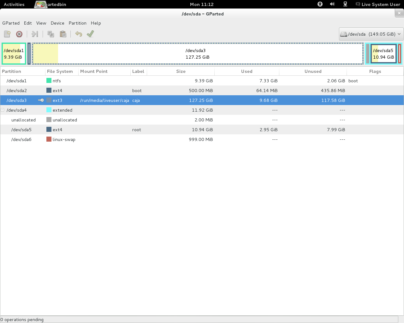Undo the last operation via toolbar icon

(79, 34)
